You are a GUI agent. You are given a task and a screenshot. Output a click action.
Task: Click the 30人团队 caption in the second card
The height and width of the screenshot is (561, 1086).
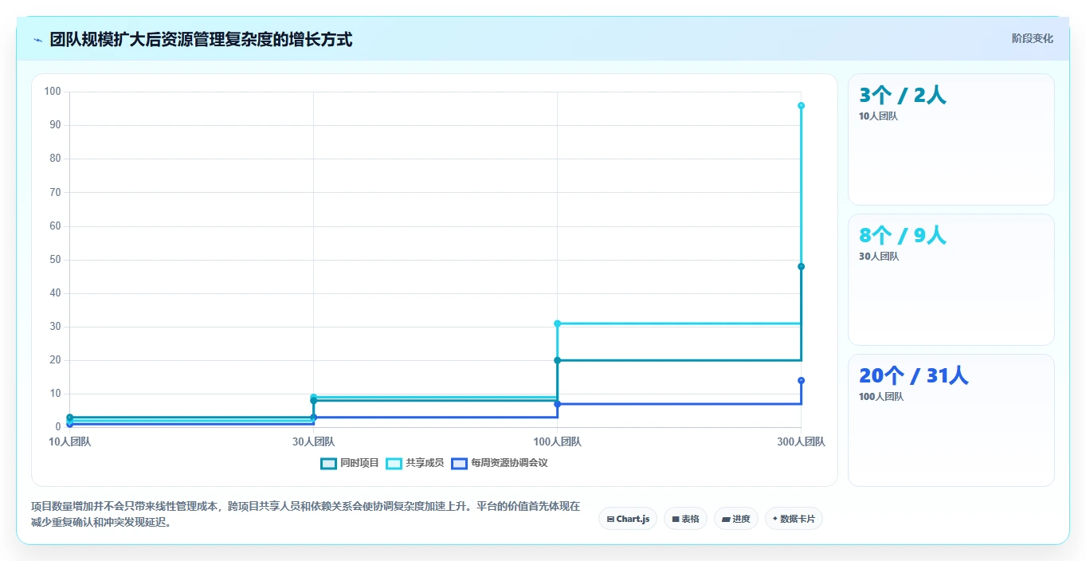[x=879, y=257]
